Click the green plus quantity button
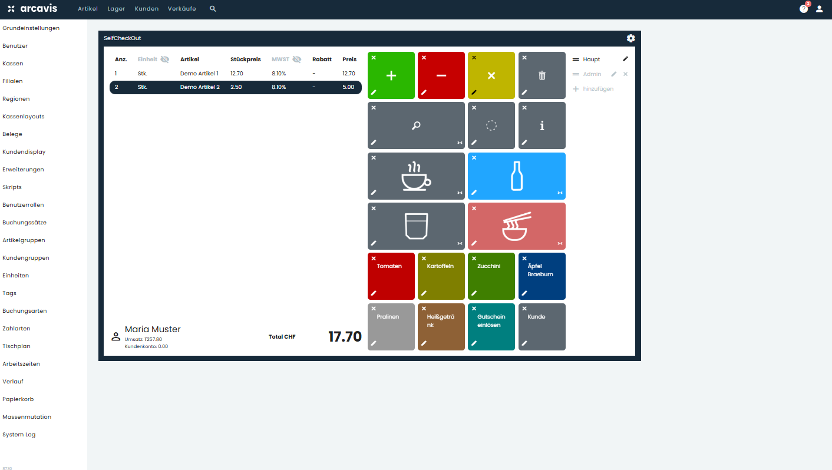Viewport: 832px width, 470px height. point(391,75)
